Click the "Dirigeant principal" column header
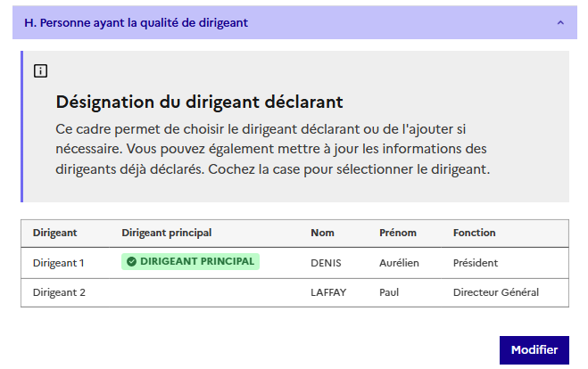 pos(167,233)
